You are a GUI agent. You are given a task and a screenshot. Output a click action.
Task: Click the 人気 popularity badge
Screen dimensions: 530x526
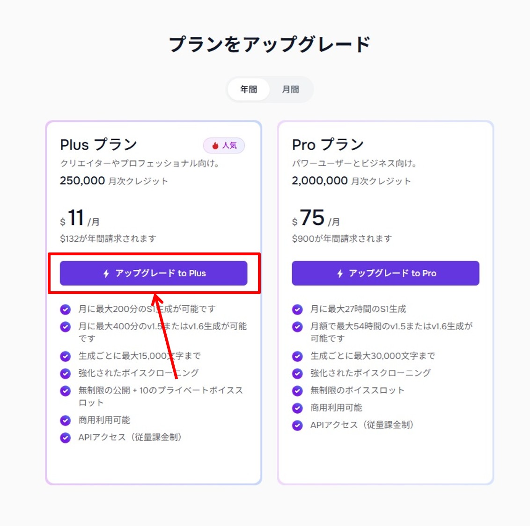pos(224,146)
